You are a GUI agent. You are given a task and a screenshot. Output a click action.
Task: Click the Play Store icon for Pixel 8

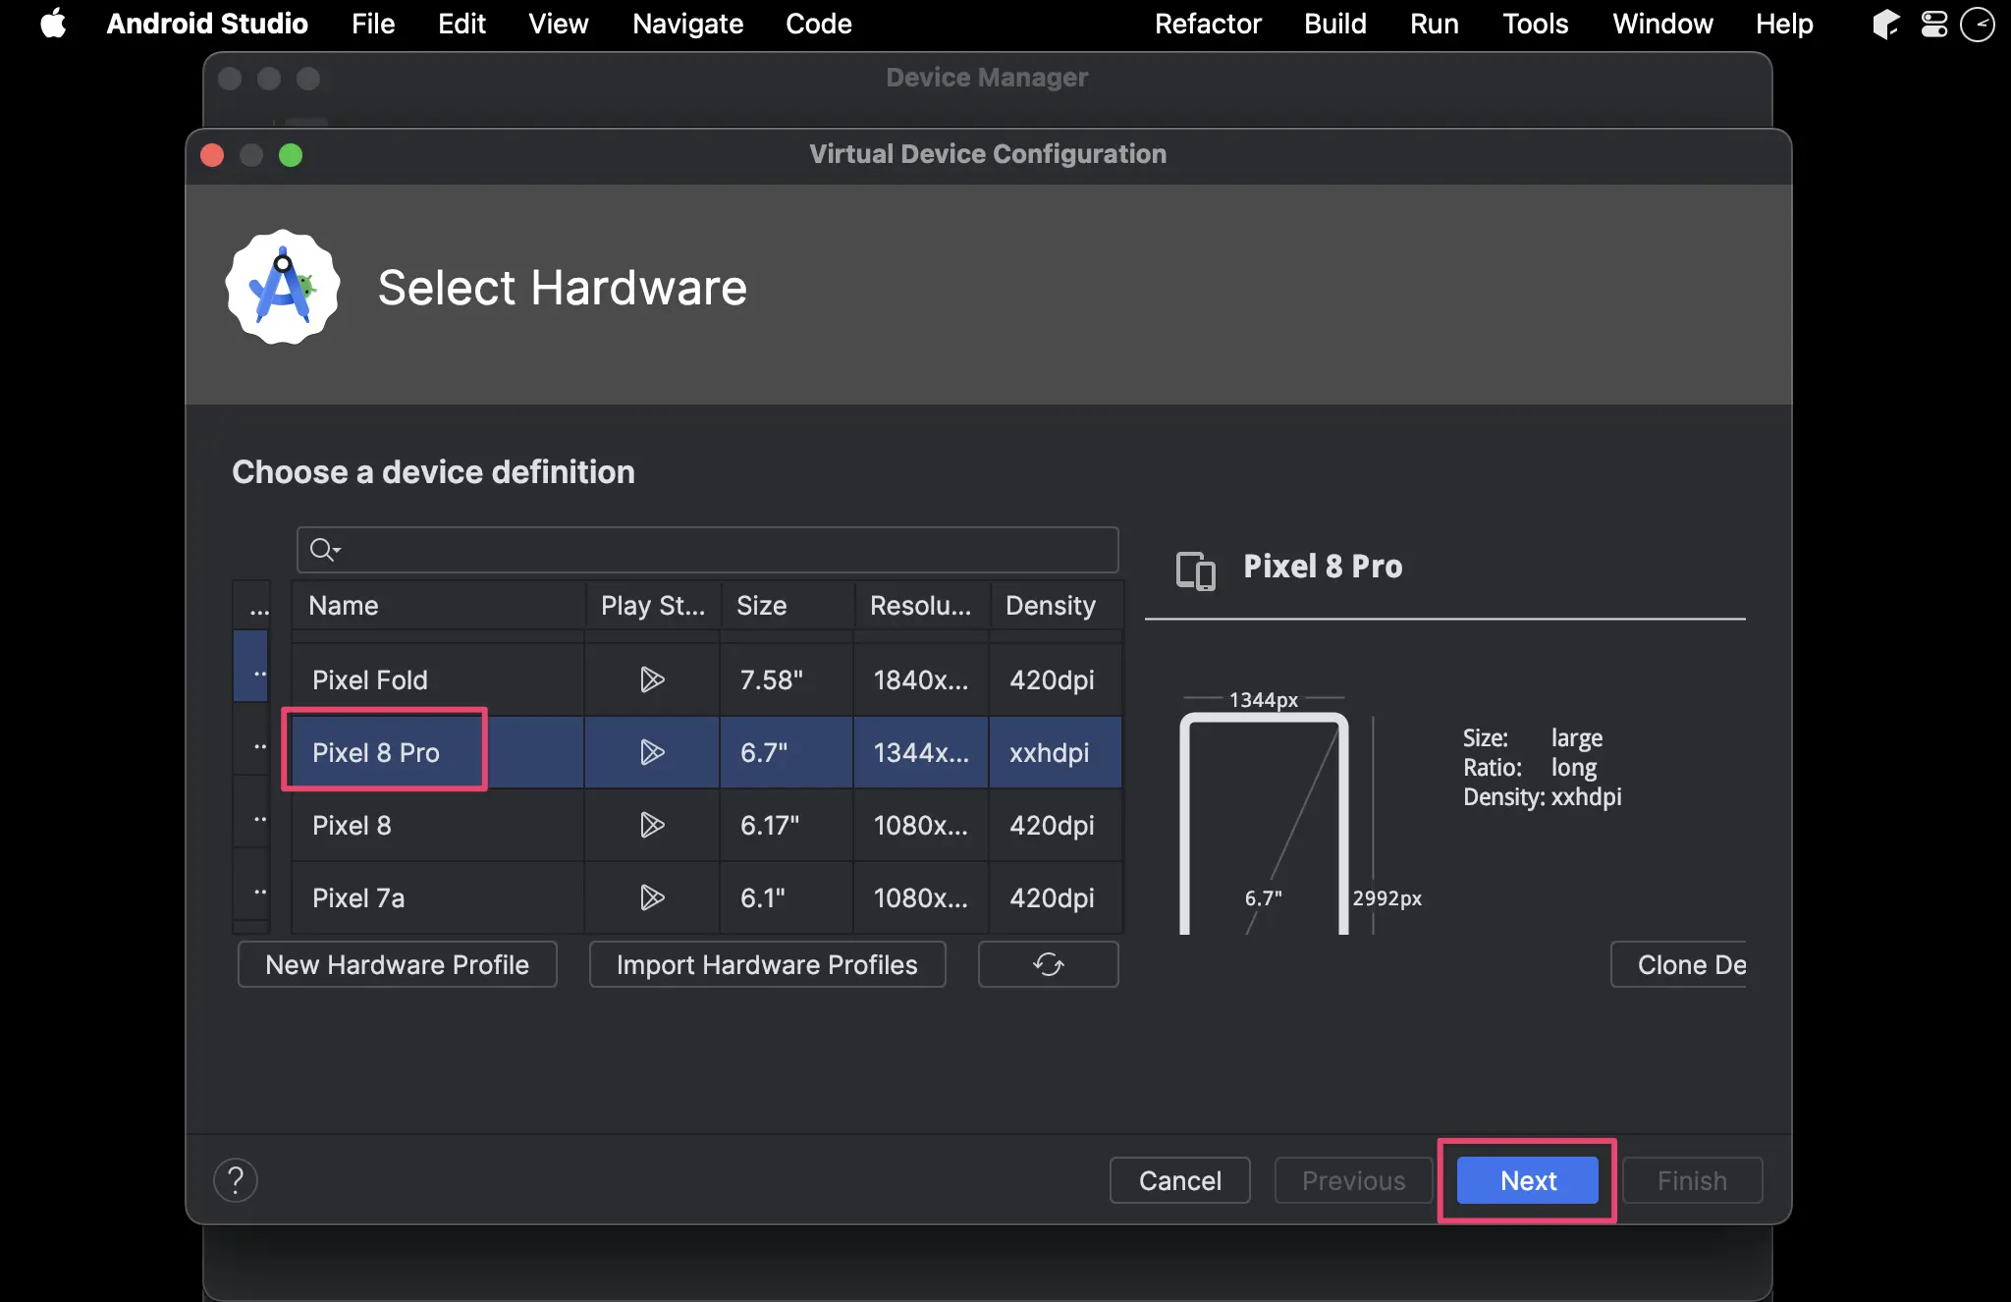(x=652, y=825)
